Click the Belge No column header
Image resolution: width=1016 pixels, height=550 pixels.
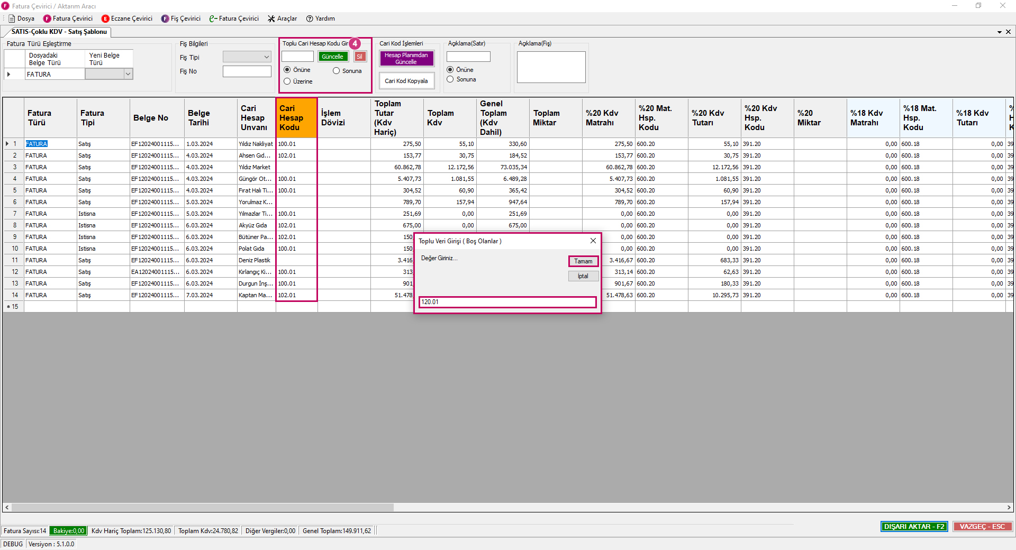pyautogui.click(x=157, y=118)
